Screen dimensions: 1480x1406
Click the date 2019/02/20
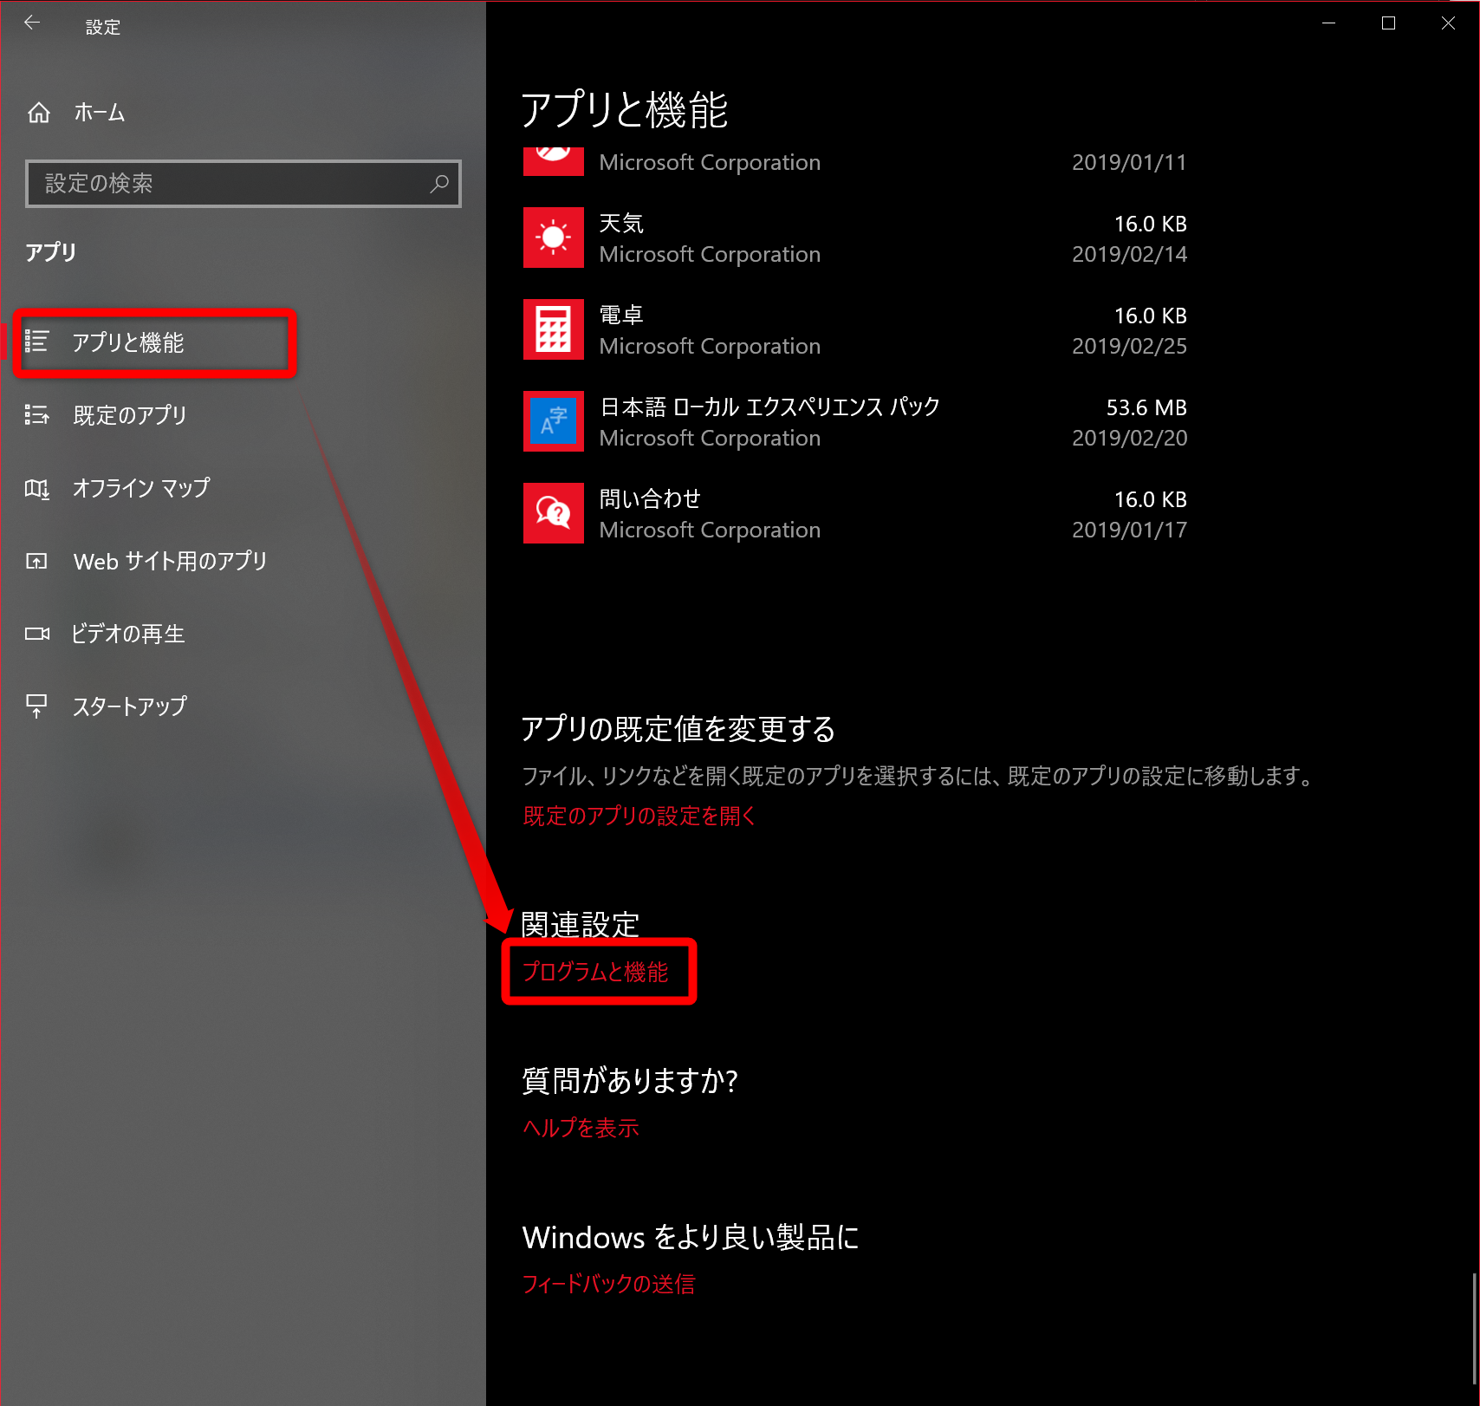pos(1129,438)
